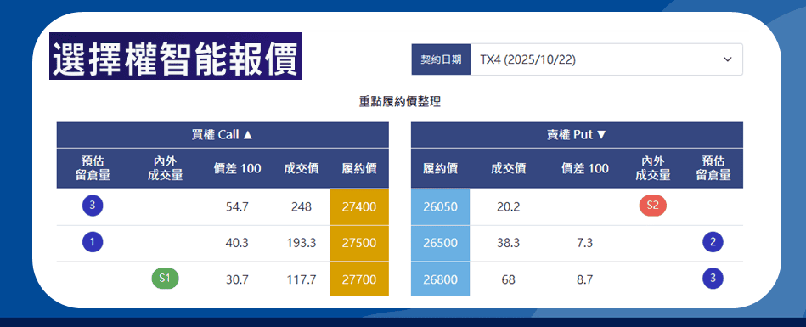This screenshot has width=806, height=327.
Task: Click the 248 call price value
Action: coord(302,206)
